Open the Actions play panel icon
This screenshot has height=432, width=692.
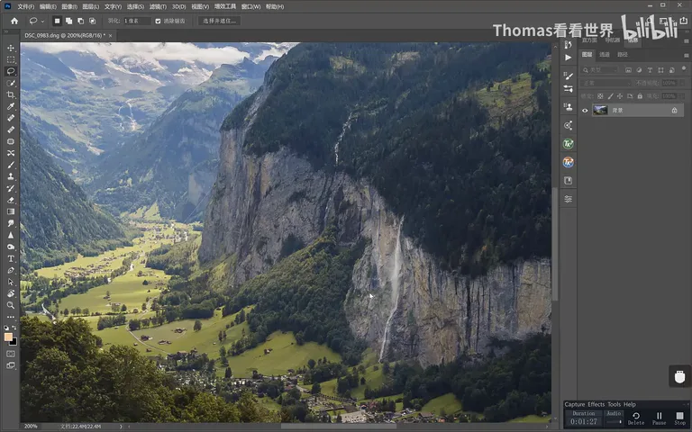[568, 58]
